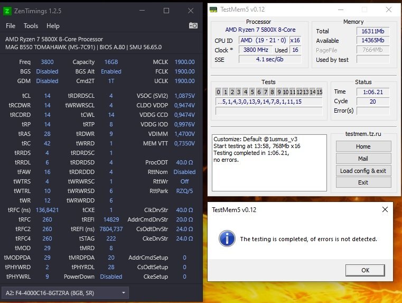Maximize the ZenTimings window
The height and width of the screenshot is (303, 402).
pos(166,11)
